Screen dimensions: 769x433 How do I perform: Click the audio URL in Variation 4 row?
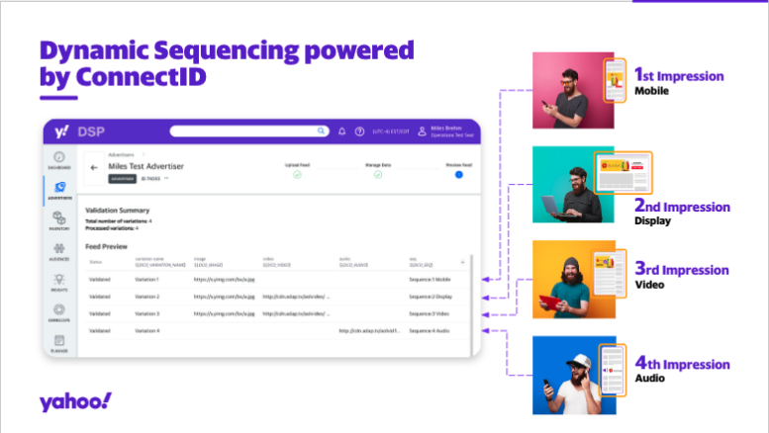pos(369,330)
